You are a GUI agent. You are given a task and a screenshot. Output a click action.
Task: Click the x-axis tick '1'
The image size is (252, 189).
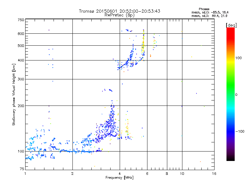[x=25, y=174]
